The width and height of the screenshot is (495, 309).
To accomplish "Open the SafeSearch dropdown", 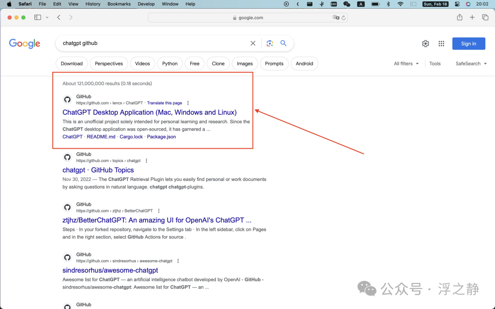I will tap(471, 64).
